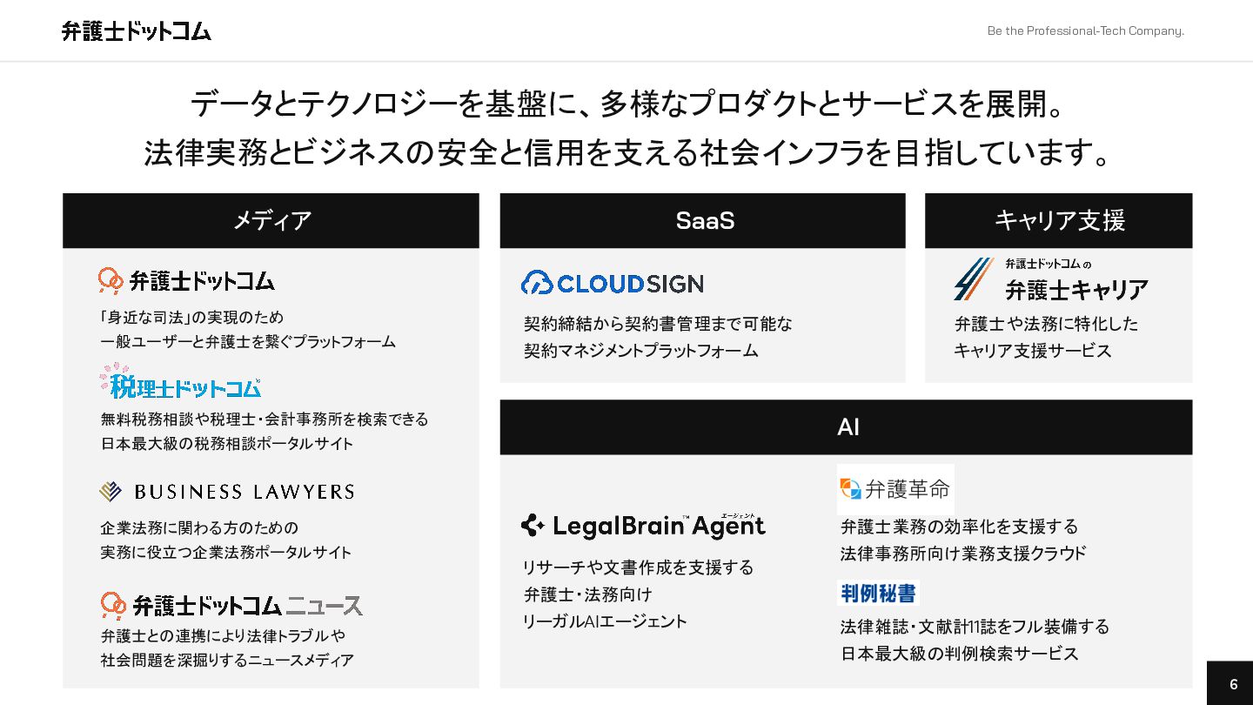Click the CLOUDSIGN wordmark text
This screenshot has height=705, width=1253.
pyautogui.click(x=630, y=284)
